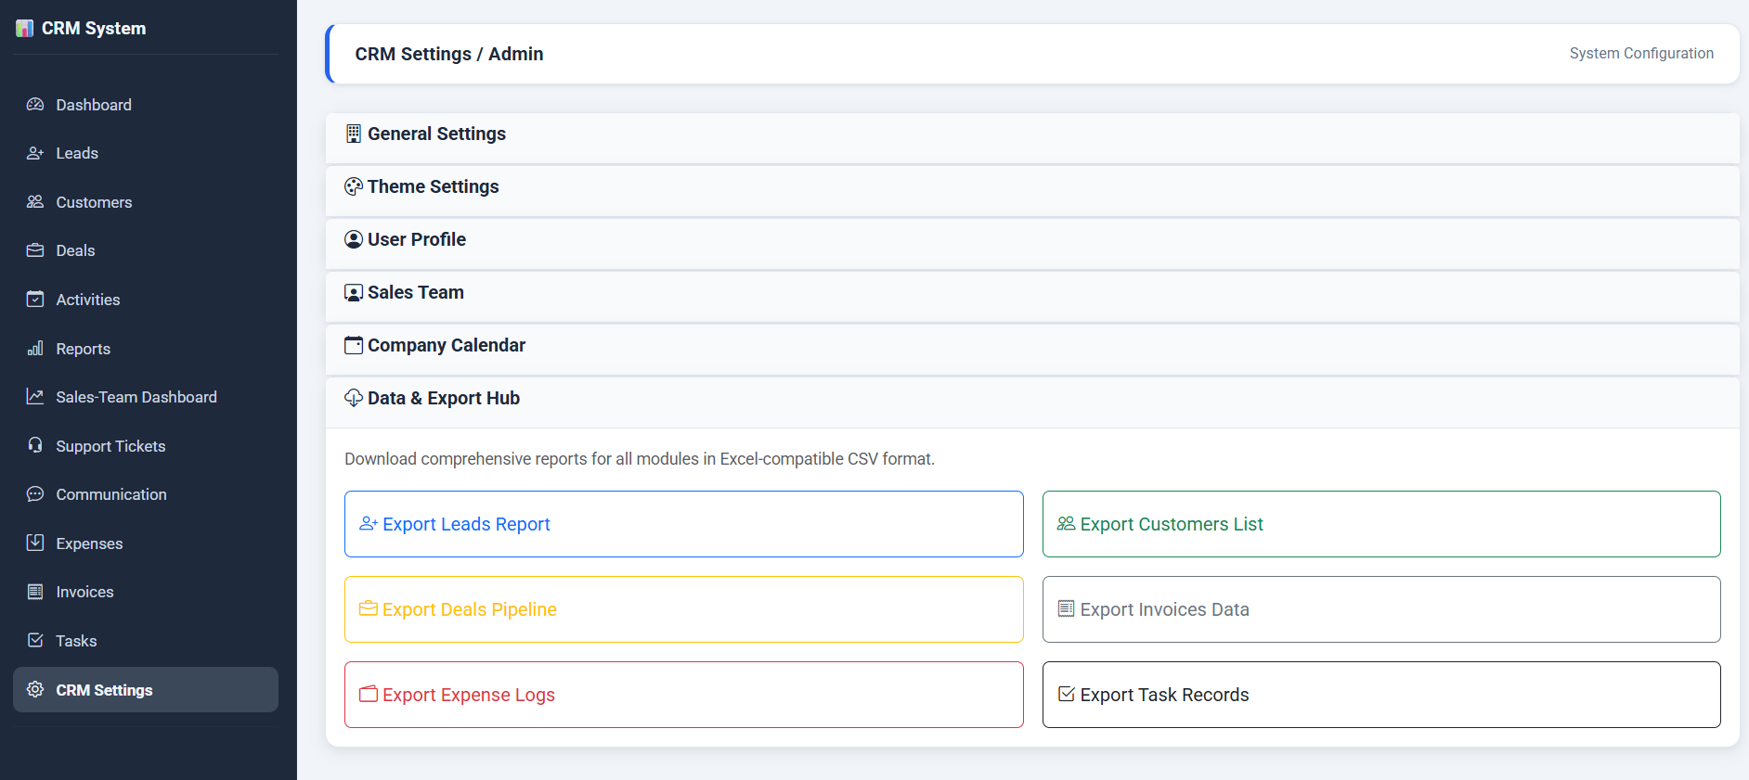
Task: Click the User Profile person-circle icon
Action: click(x=354, y=239)
